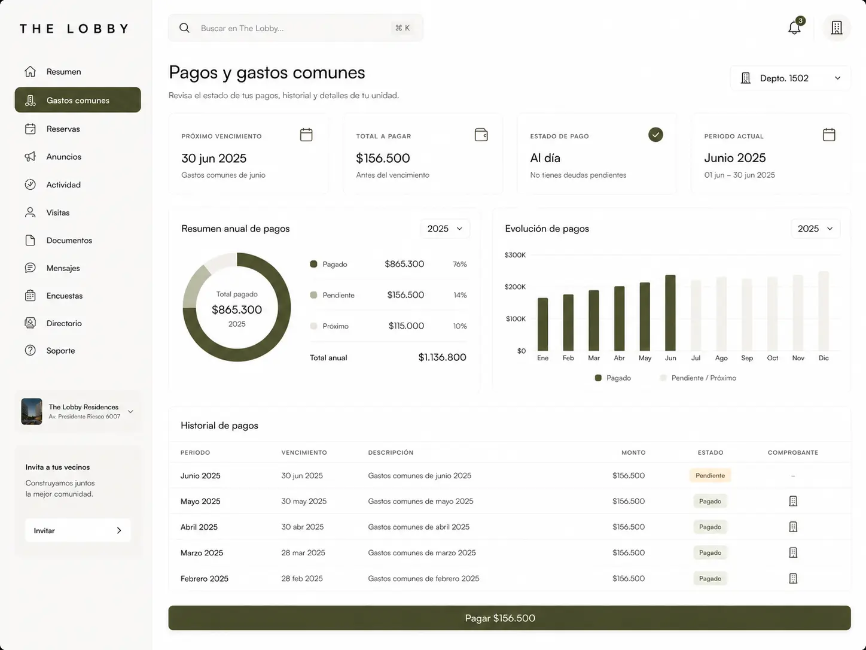Click calendar icon in Próximo Vencimiento card

pyautogui.click(x=306, y=135)
